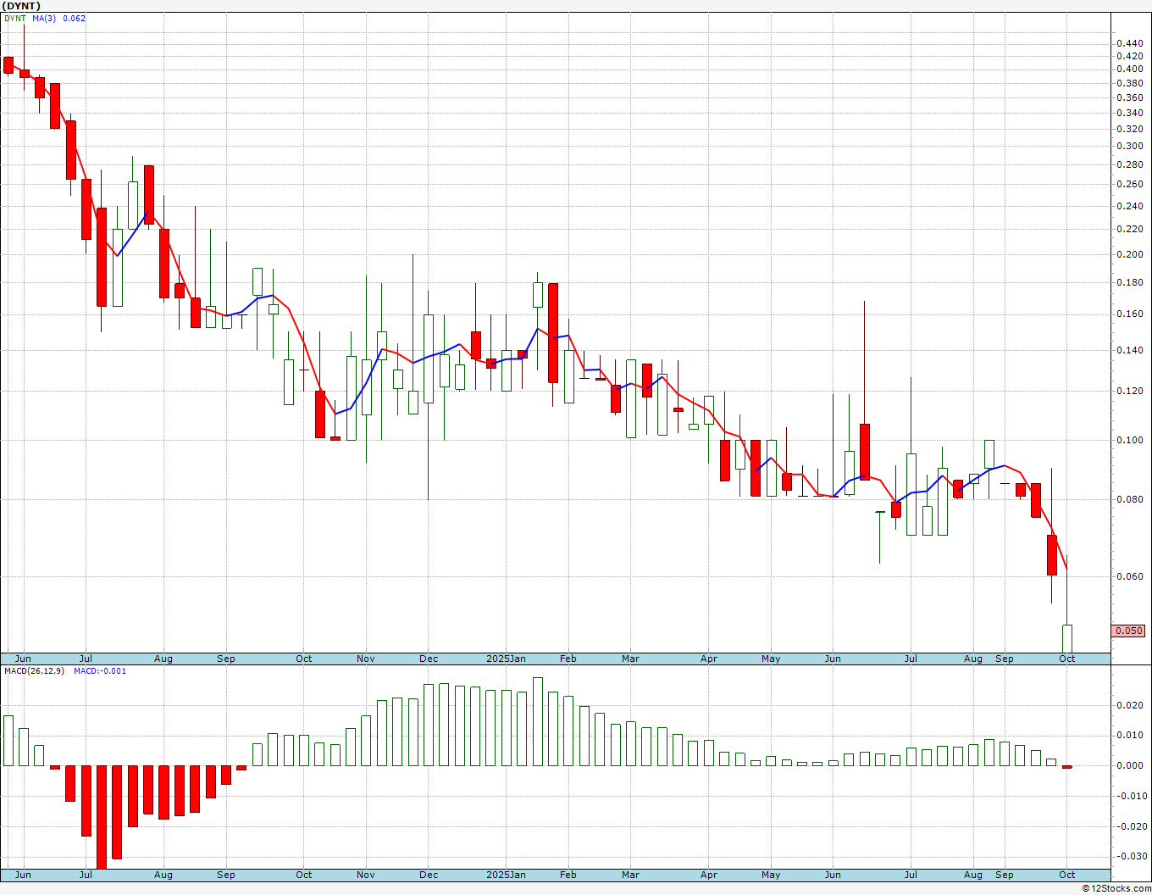Select the 0.400 price axis label
This screenshot has height=895, width=1152.
1129,69
